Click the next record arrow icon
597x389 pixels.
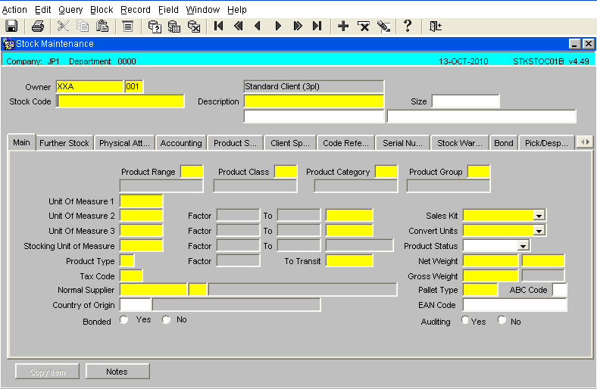(278, 26)
